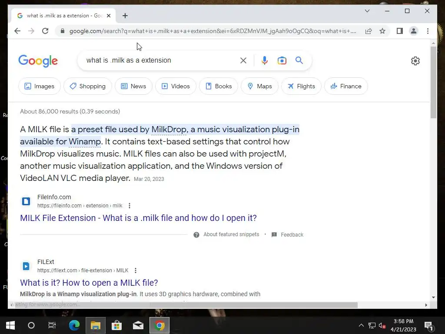
Task: Open 'What is it? How to open a MILK file?'
Action: pos(89,283)
